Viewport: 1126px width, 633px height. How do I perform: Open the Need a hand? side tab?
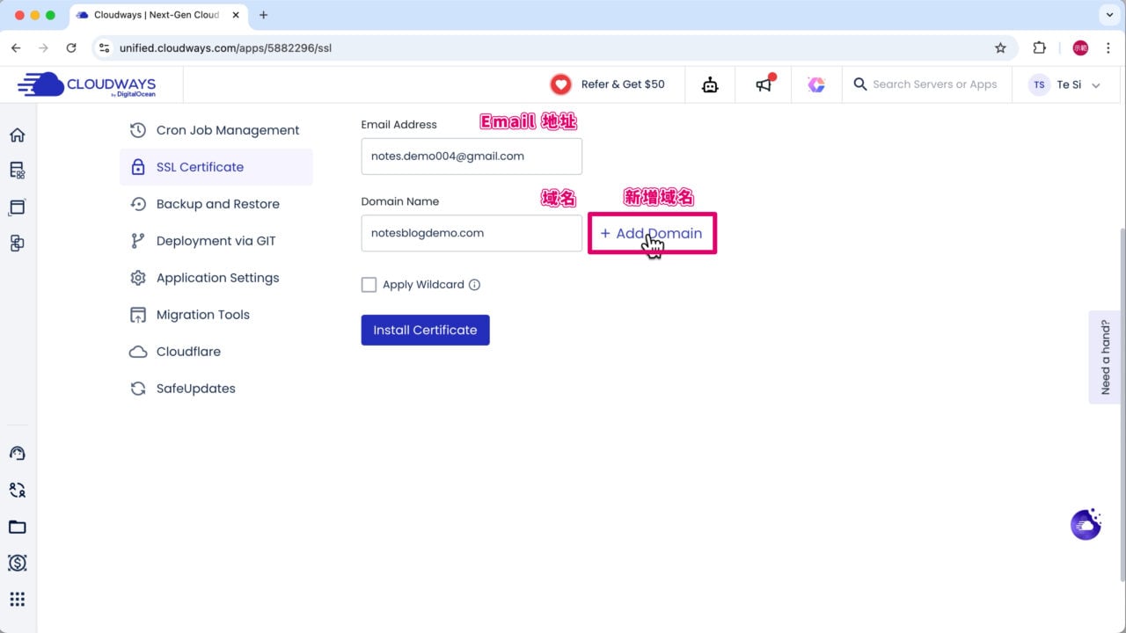[1106, 357]
